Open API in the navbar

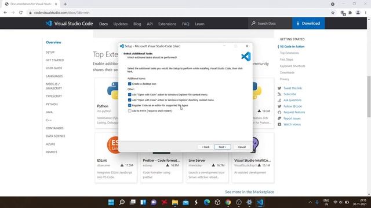coord(150,24)
